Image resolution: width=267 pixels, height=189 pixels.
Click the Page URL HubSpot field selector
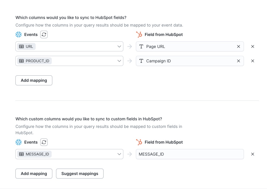click(190, 46)
